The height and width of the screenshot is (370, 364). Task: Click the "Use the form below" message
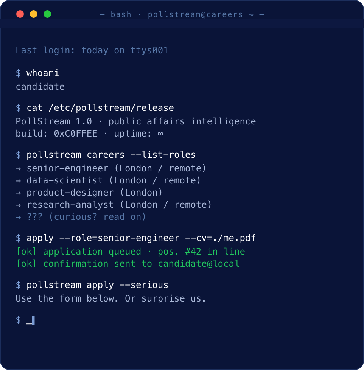[111, 298]
